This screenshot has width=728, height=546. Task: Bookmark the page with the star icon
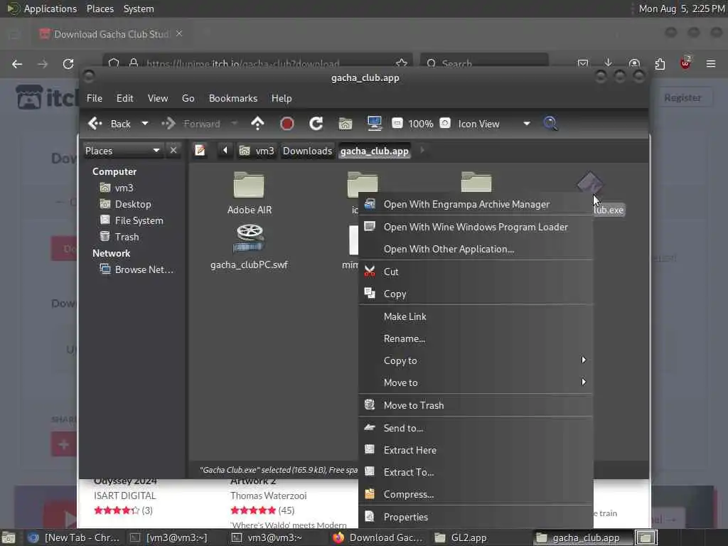[x=402, y=63]
